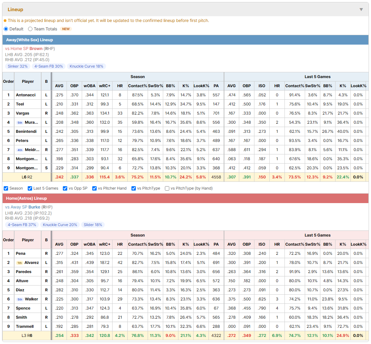The image size is (371, 344).
Task: Click the projected lineup notice text
Action: [108, 21]
